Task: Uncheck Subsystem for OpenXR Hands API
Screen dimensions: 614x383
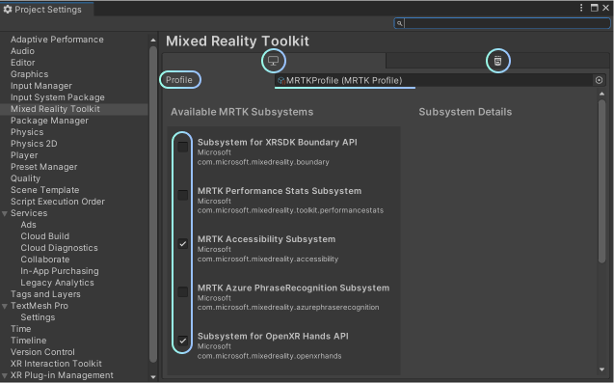Action: click(x=183, y=341)
